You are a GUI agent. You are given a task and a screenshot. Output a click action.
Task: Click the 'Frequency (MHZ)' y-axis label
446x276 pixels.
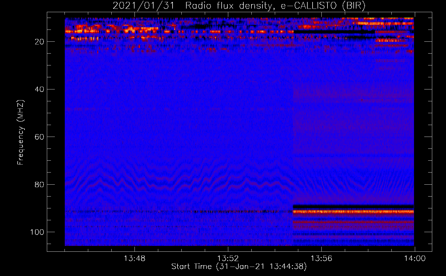pos(21,132)
